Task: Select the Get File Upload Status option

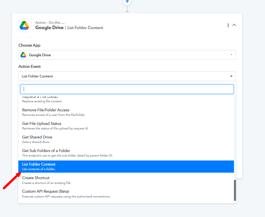Action: tap(126, 126)
